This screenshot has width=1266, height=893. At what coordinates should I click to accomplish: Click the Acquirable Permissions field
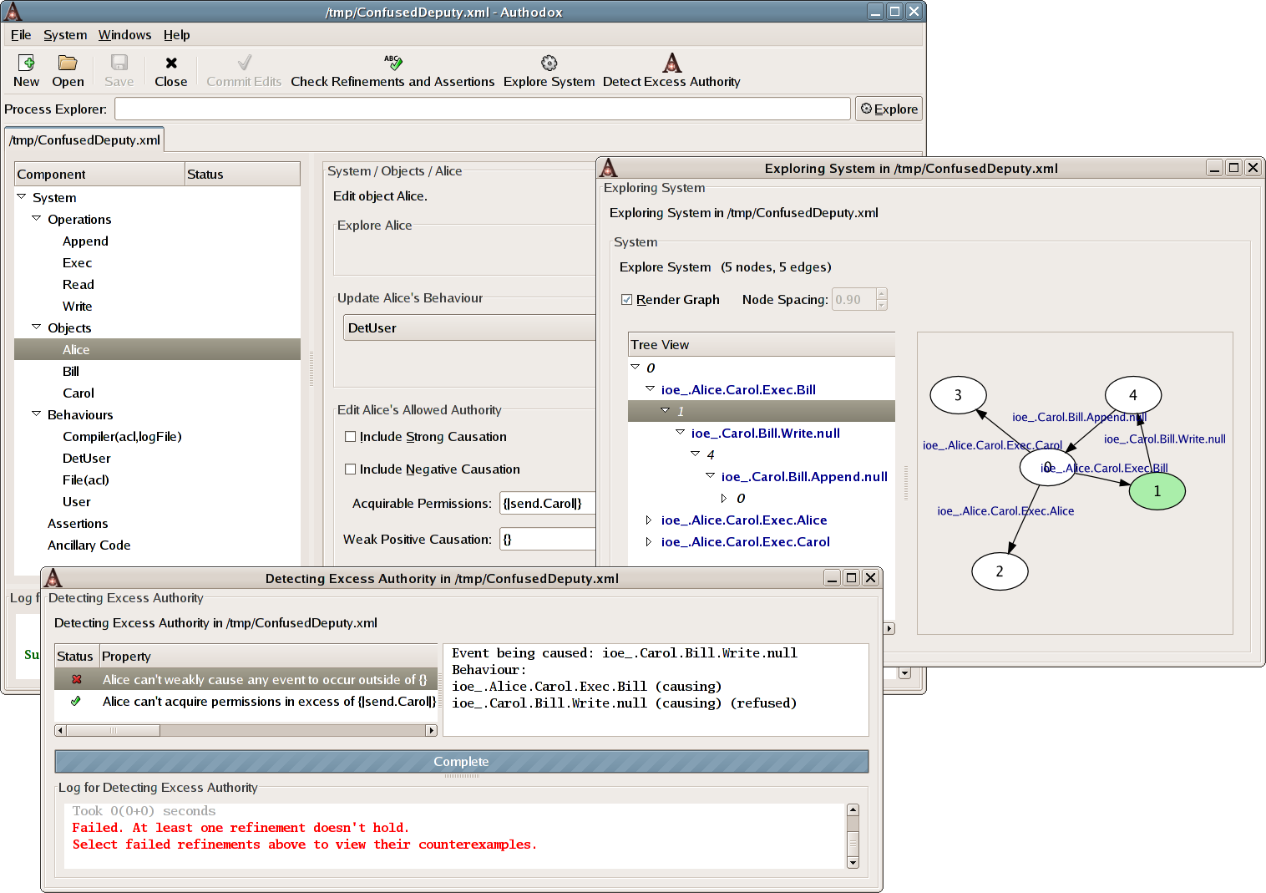pos(547,503)
